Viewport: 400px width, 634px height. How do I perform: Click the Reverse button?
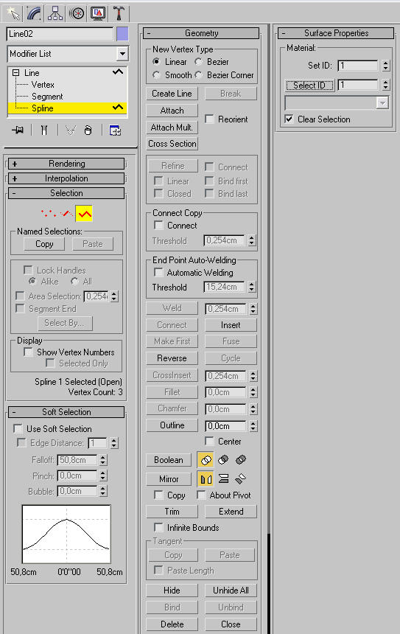(x=172, y=358)
